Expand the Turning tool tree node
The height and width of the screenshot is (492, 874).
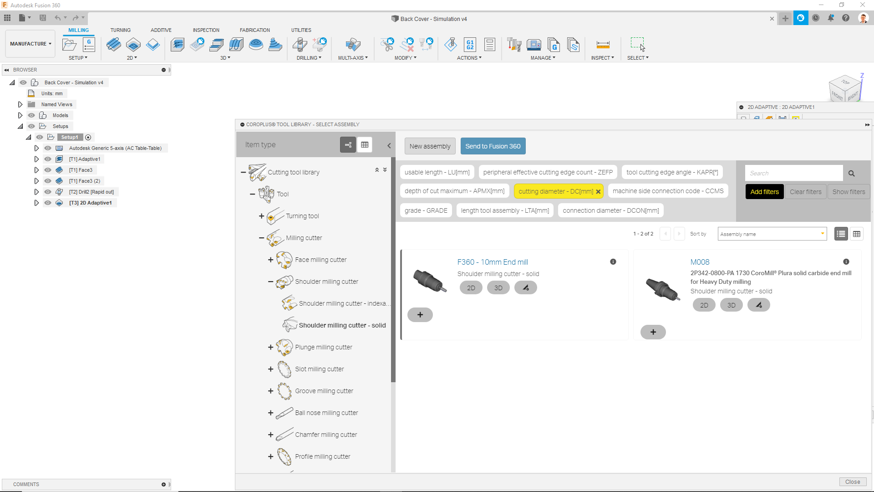[261, 216]
